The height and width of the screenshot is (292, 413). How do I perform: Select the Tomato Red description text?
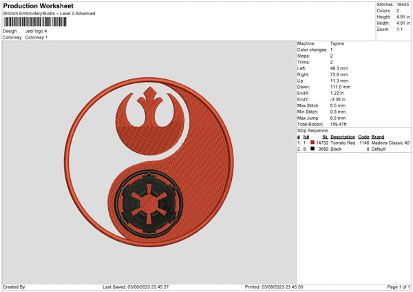tap(343, 143)
